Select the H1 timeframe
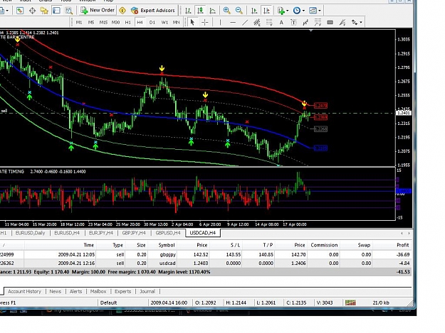The width and height of the screenshot is (445, 333). [127, 22]
